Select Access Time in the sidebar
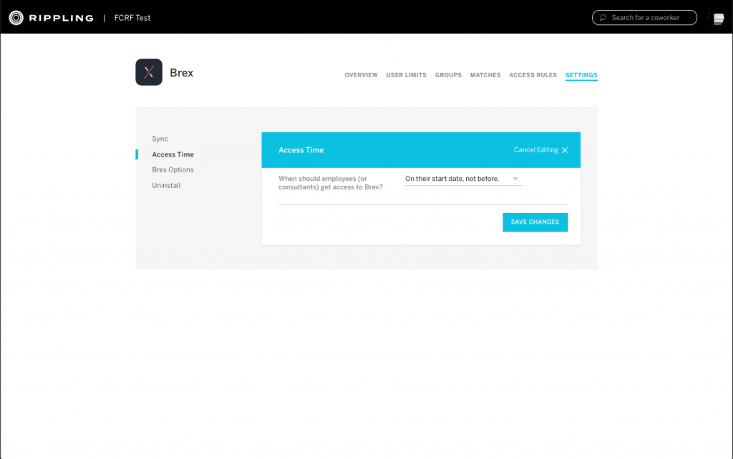 click(173, 154)
